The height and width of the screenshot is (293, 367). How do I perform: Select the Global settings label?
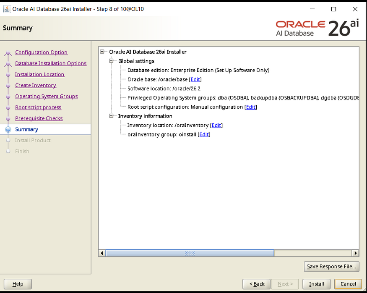pos(136,61)
